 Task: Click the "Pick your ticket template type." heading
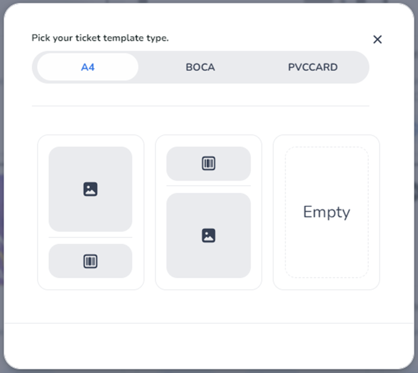(100, 38)
